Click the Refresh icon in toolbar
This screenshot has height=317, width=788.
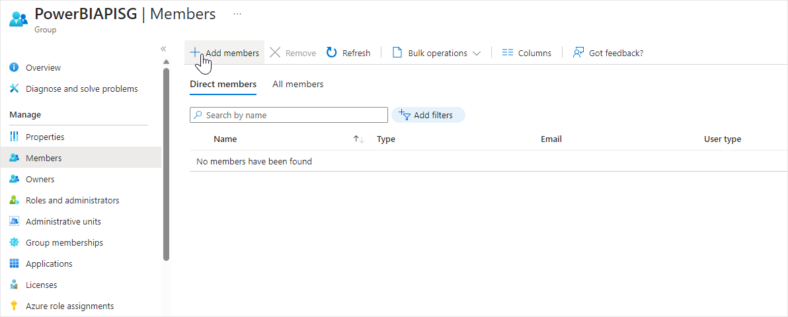[332, 53]
